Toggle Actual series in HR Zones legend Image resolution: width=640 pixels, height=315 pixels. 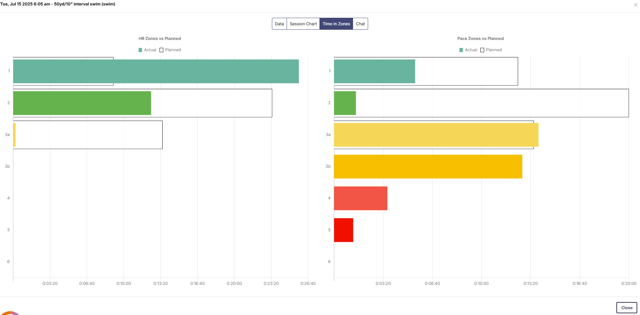(148, 50)
